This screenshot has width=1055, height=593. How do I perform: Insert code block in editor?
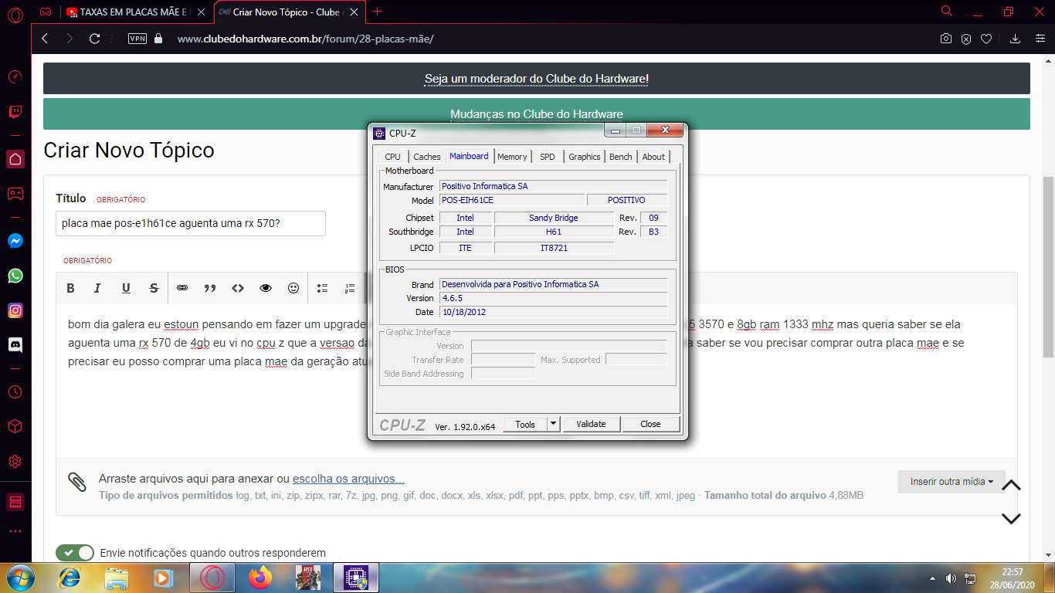point(238,288)
